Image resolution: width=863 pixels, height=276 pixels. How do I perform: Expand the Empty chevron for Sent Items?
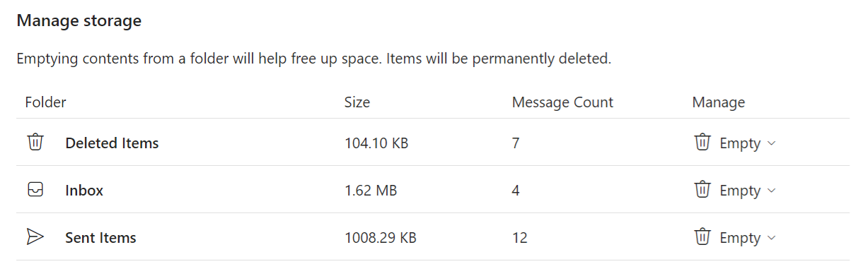(x=772, y=238)
